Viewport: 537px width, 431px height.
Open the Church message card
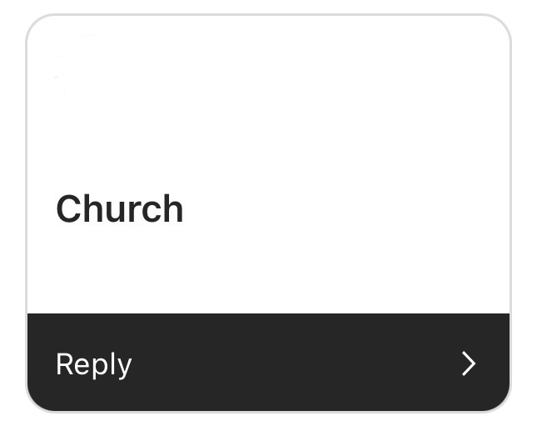pos(268,167)
